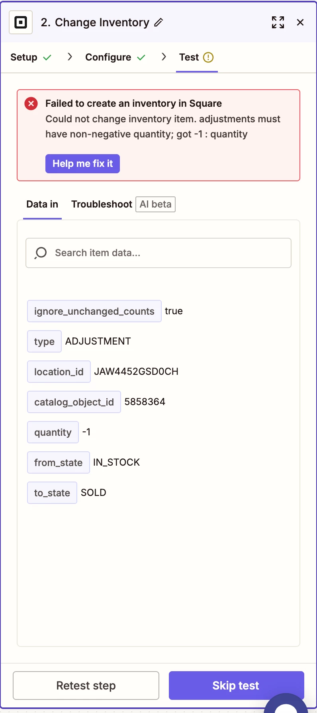Select the catalog_object_id key label
The image size is (317, 713).
click(x=74, y=402)
